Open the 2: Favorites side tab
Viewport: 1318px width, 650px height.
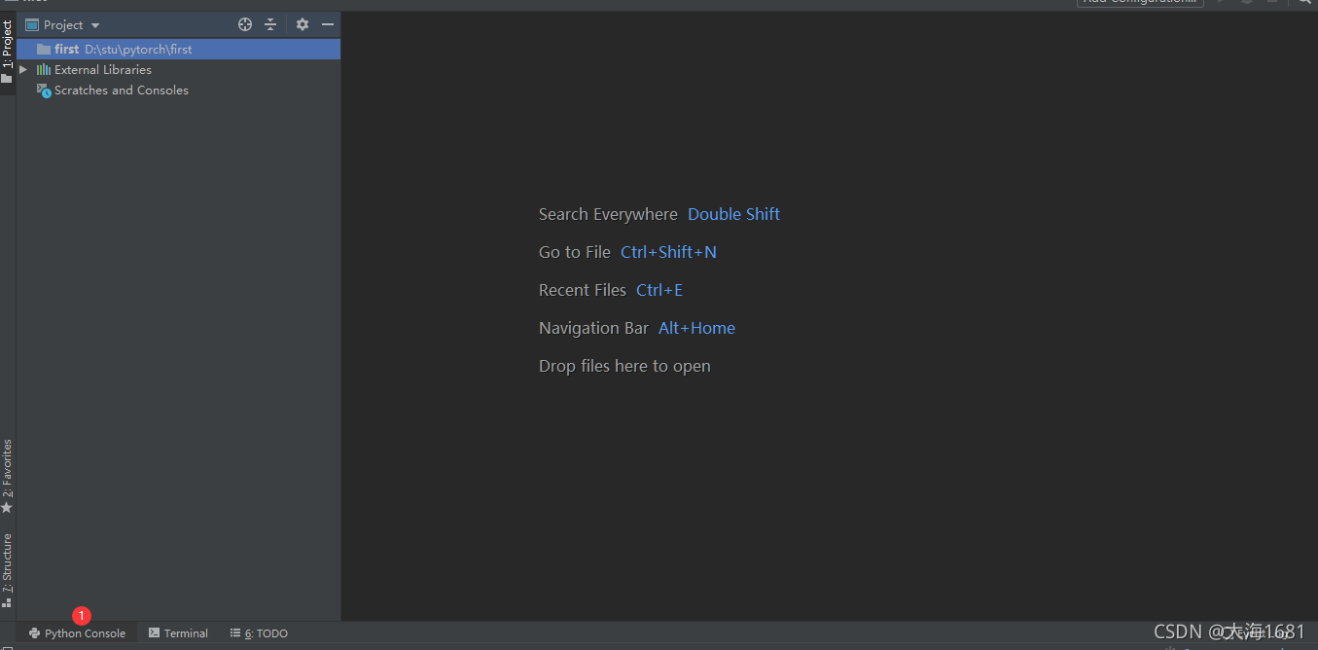[7, 477]
